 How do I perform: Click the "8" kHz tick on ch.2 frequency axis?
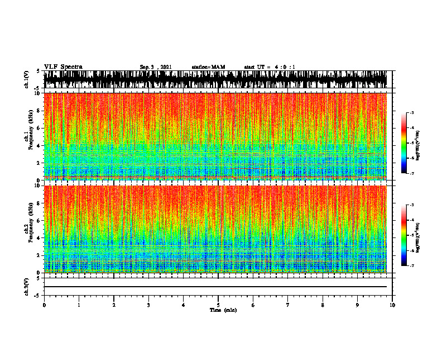(x=39, y=203)
